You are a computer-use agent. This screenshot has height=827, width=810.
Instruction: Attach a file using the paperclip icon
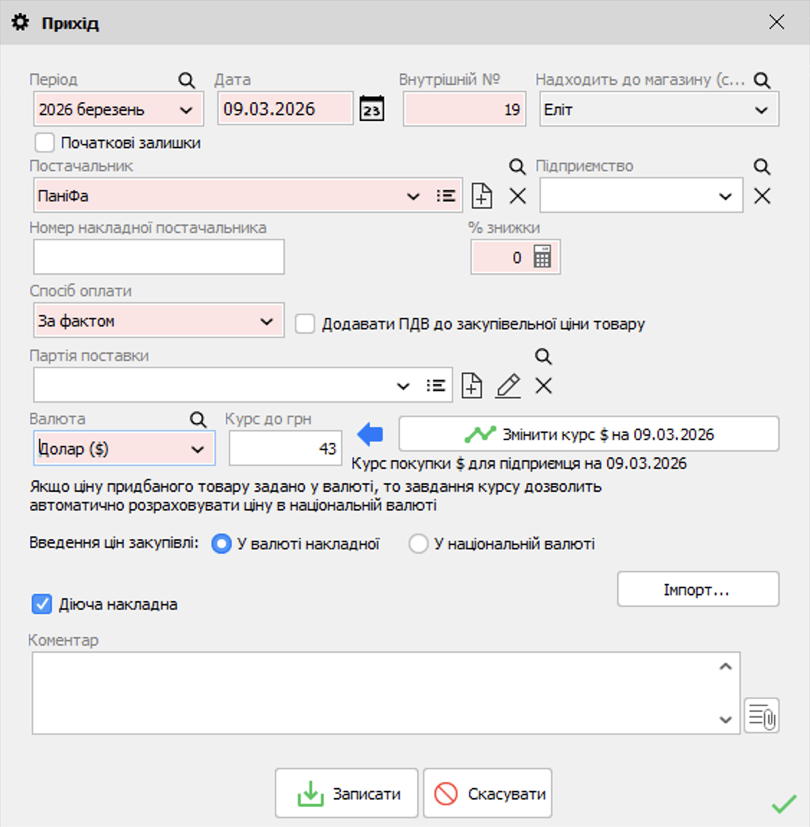click(x=763, y=716)
